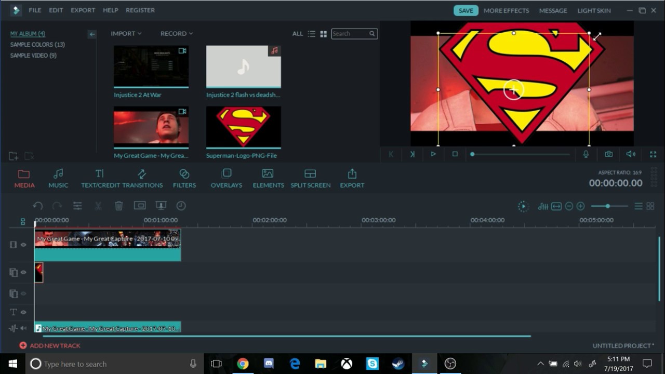Open the Audio Mixer icon near the zoom slider
The height and width of the screenshot is (374, 665).
click(542, 206)
